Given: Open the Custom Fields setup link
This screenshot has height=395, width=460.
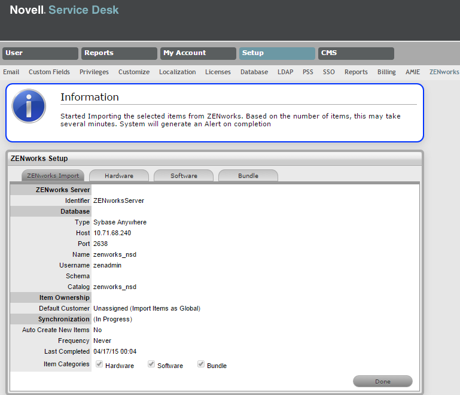Looking at the screenshot, I should tap(49, 72).
